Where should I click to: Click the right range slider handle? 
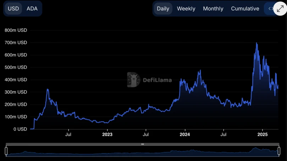[279, 151]
